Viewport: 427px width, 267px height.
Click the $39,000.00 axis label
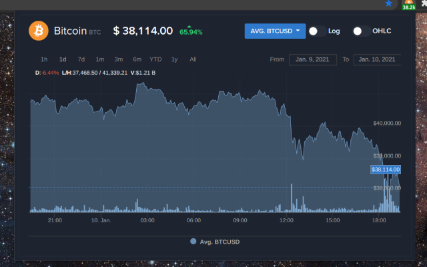[387, 156]
